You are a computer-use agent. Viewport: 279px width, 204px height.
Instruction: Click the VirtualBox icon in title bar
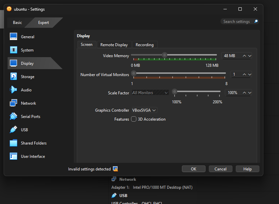click(x=9, y=9)
